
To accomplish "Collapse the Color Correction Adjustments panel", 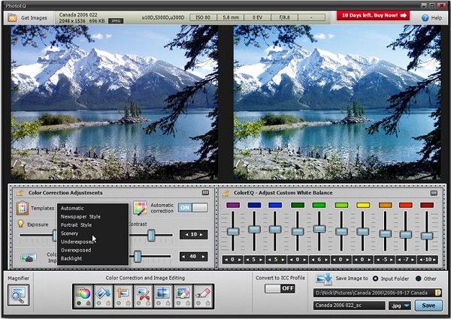I will (204, 193).
